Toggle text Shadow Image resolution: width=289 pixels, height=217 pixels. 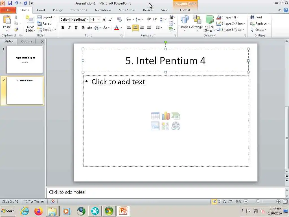click(83, 28)
